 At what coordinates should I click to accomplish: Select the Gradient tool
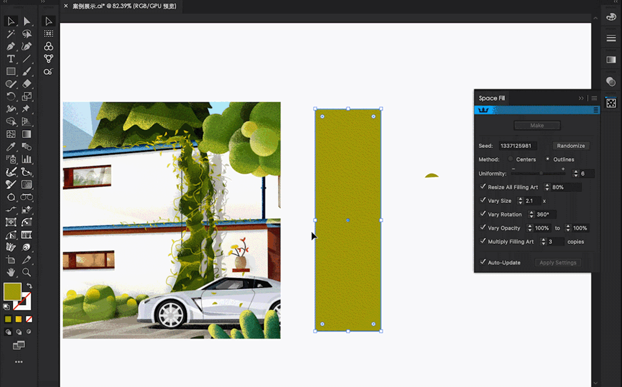[27, 134]
